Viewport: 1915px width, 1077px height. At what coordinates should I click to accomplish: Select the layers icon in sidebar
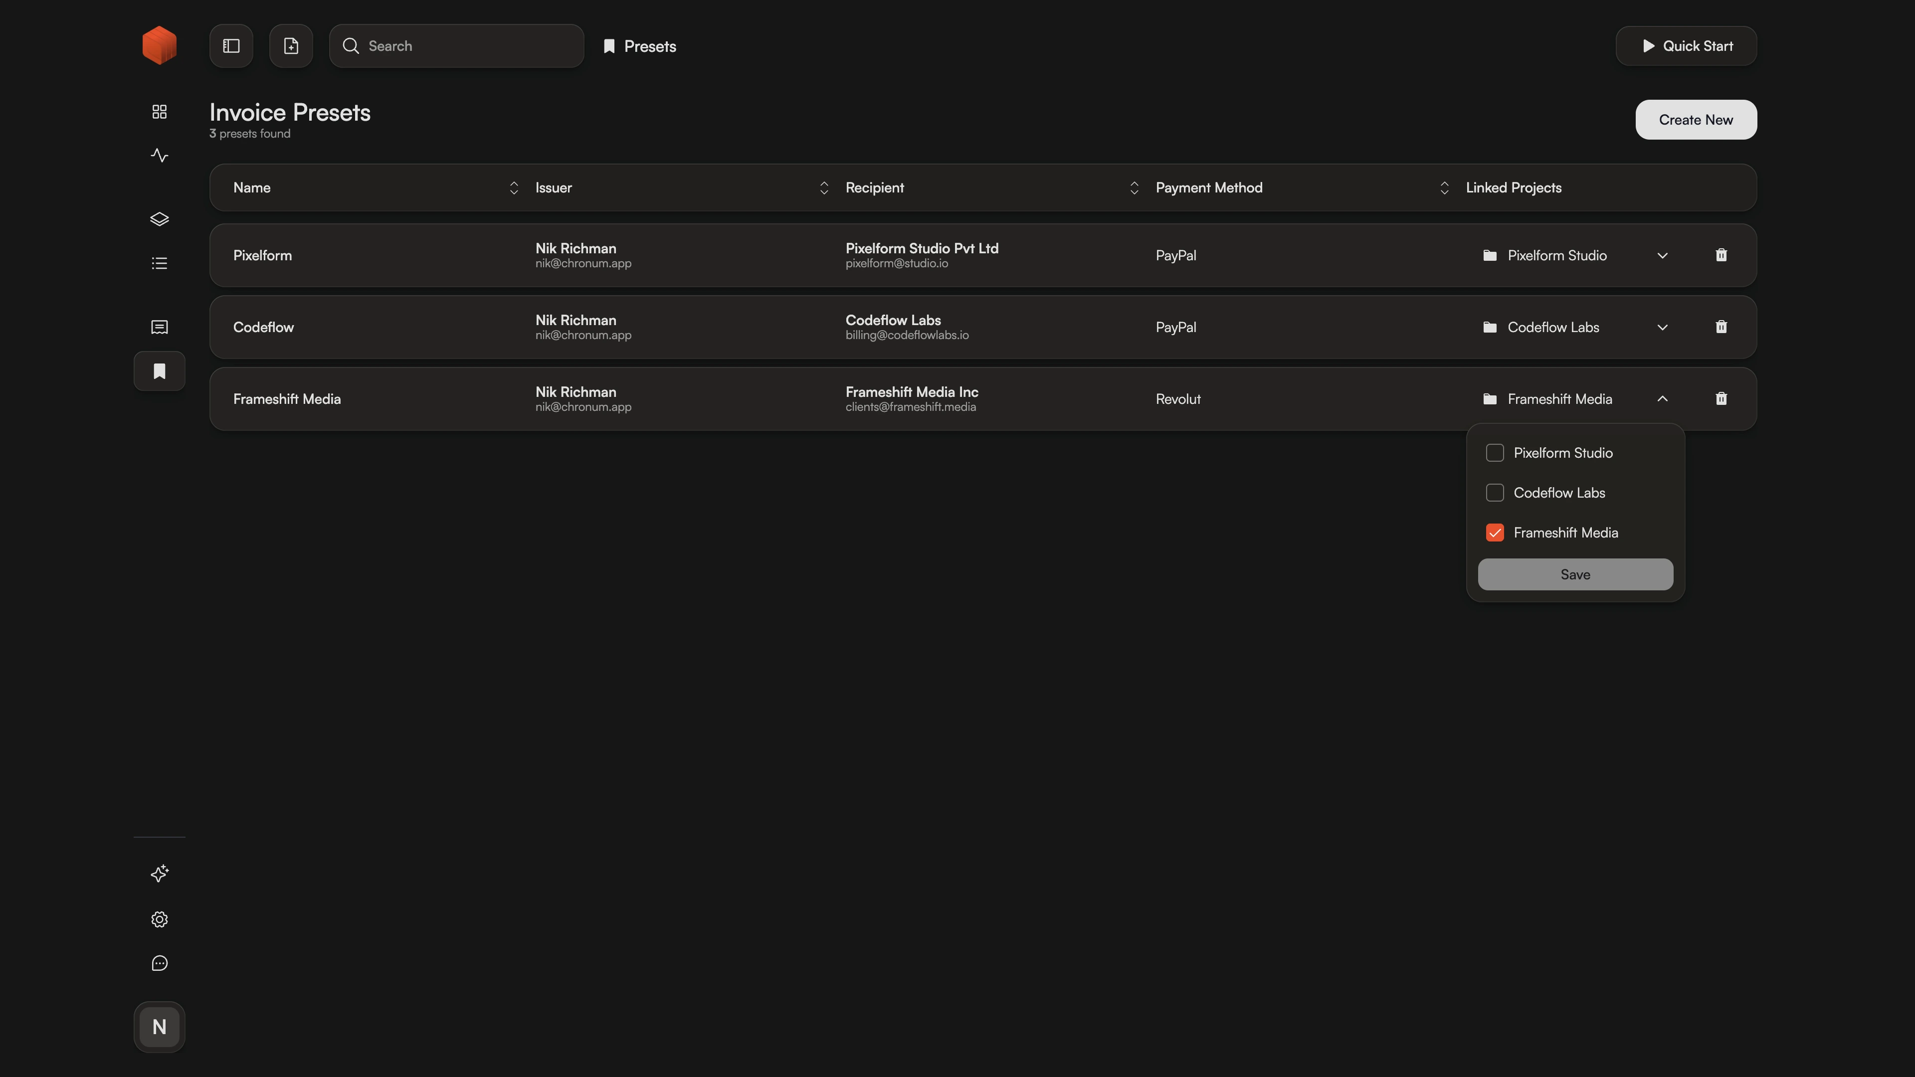159,219
